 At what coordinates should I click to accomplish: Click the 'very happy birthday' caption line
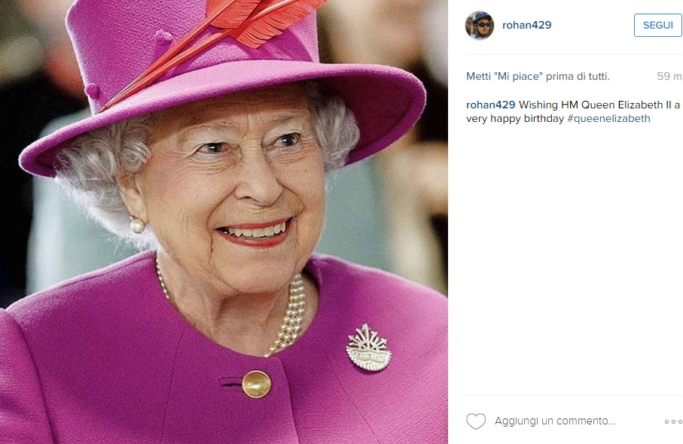coord(515,118)
